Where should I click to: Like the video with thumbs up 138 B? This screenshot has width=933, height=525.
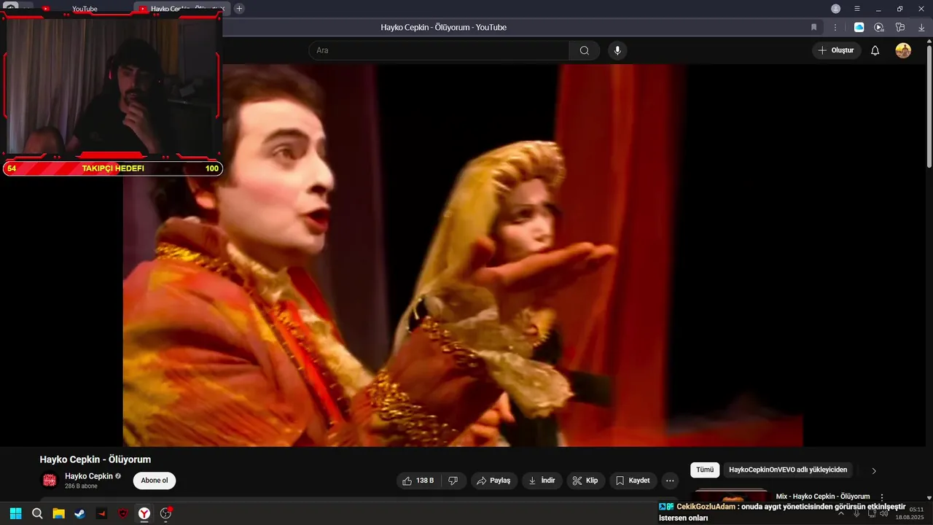[419, 481]
